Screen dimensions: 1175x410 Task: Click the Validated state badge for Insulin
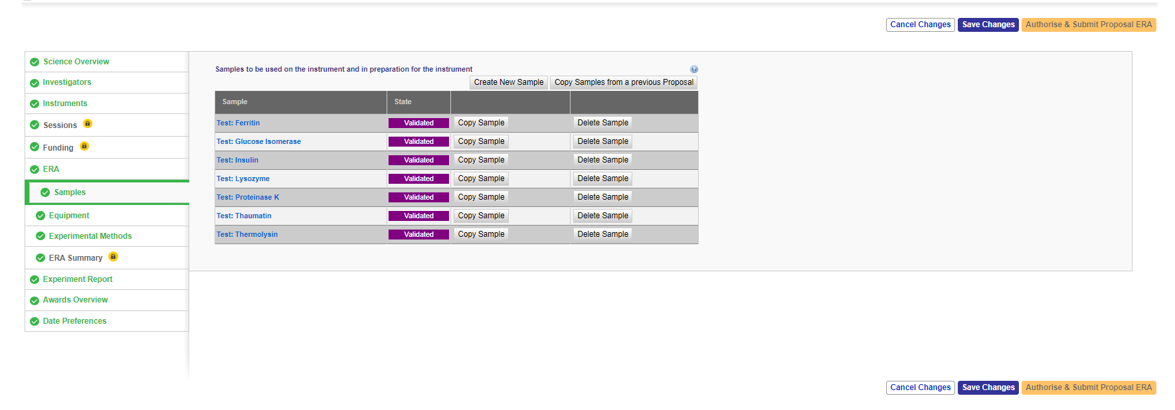point(418,160)
